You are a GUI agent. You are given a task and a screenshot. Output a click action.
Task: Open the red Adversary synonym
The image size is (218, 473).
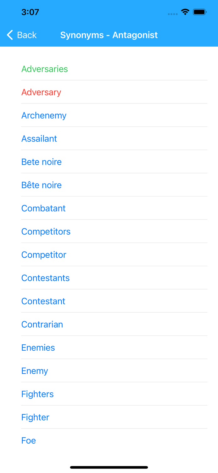pyautogui.click(x=41, y=92)
